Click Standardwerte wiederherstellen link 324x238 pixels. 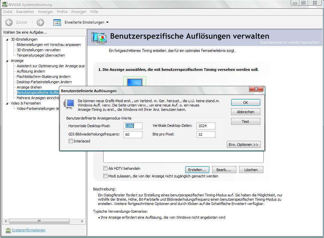(x=290, y=42)
